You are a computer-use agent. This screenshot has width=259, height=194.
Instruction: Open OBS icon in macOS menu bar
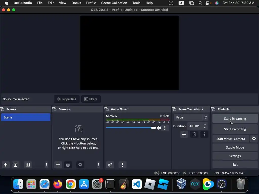tap(171, 3)
